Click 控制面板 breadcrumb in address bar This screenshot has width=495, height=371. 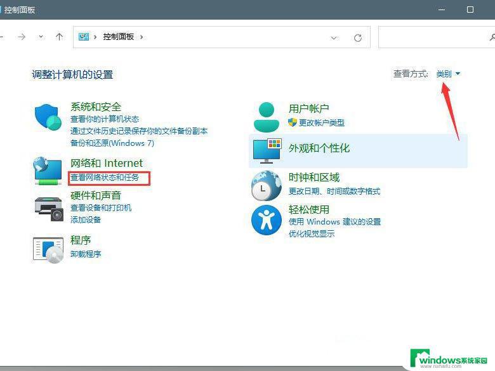119,37
